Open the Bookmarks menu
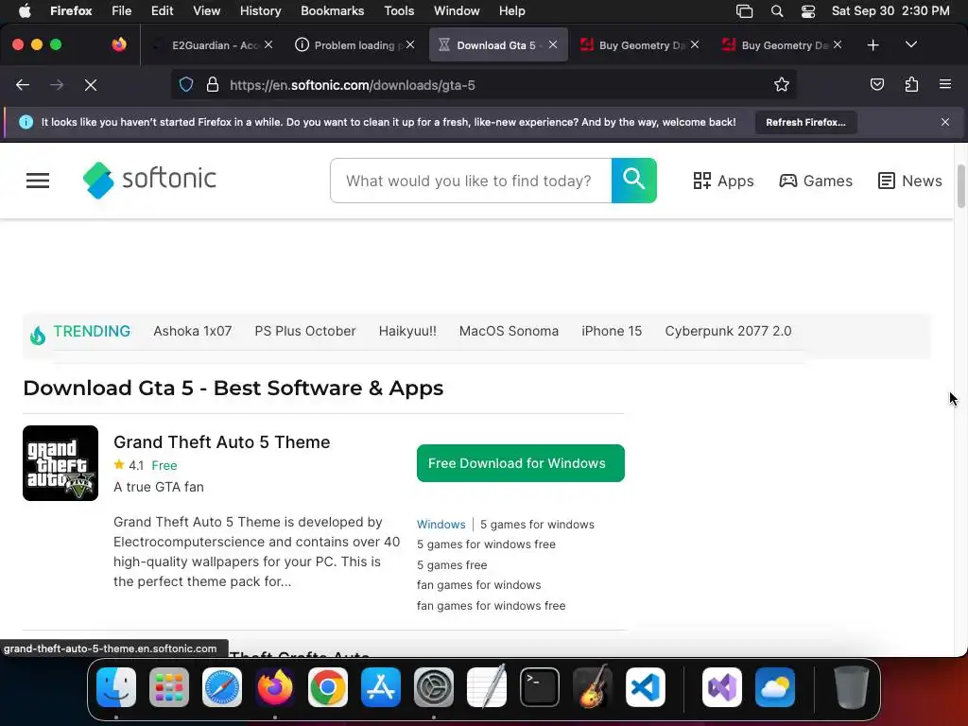The height and width of the screenshot is (726, 968). (332, 10)
